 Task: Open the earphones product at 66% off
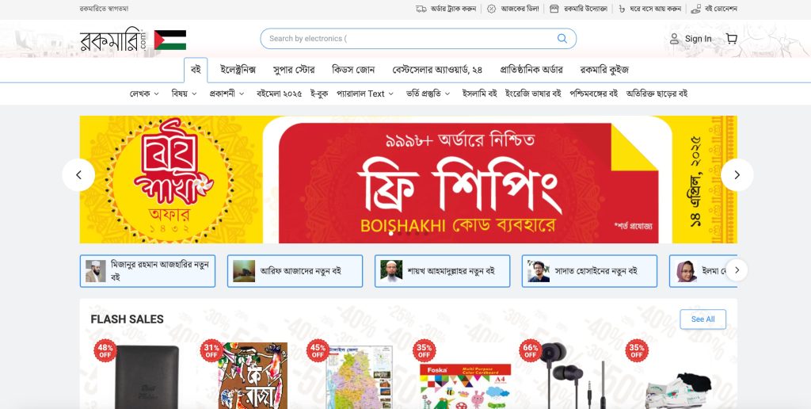point(572,374)
